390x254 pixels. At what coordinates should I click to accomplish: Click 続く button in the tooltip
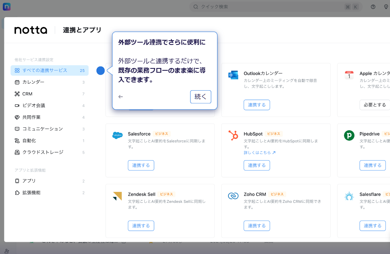201,97
